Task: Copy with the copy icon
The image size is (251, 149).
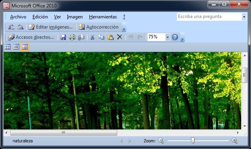Action: point(101,37)
